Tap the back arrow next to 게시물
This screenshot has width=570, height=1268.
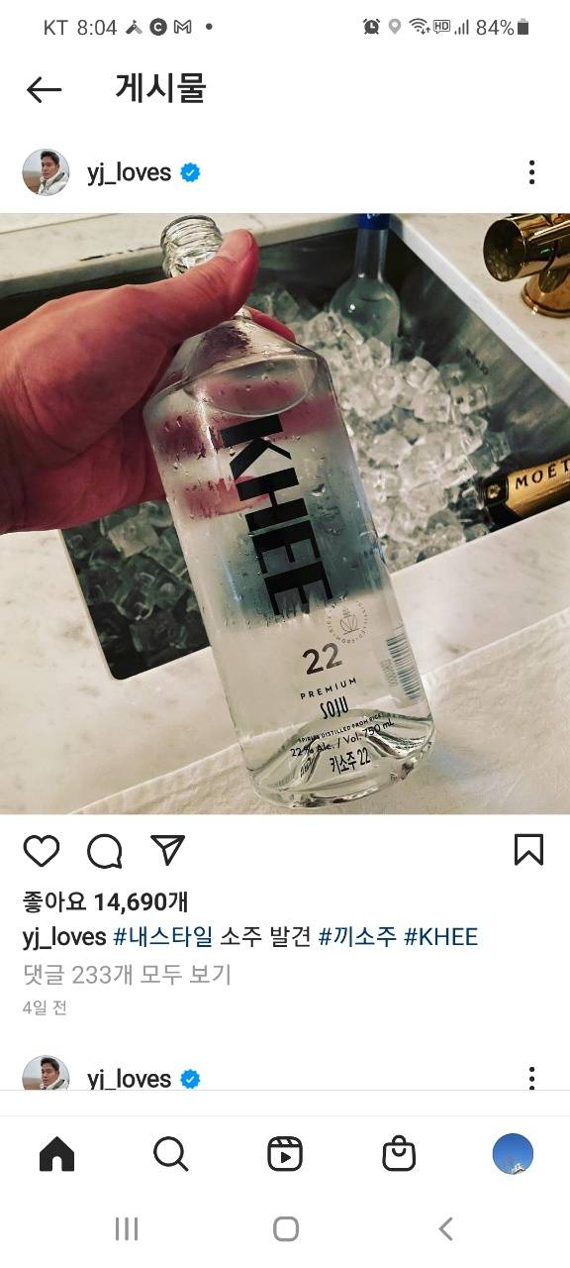coord(44,90)
